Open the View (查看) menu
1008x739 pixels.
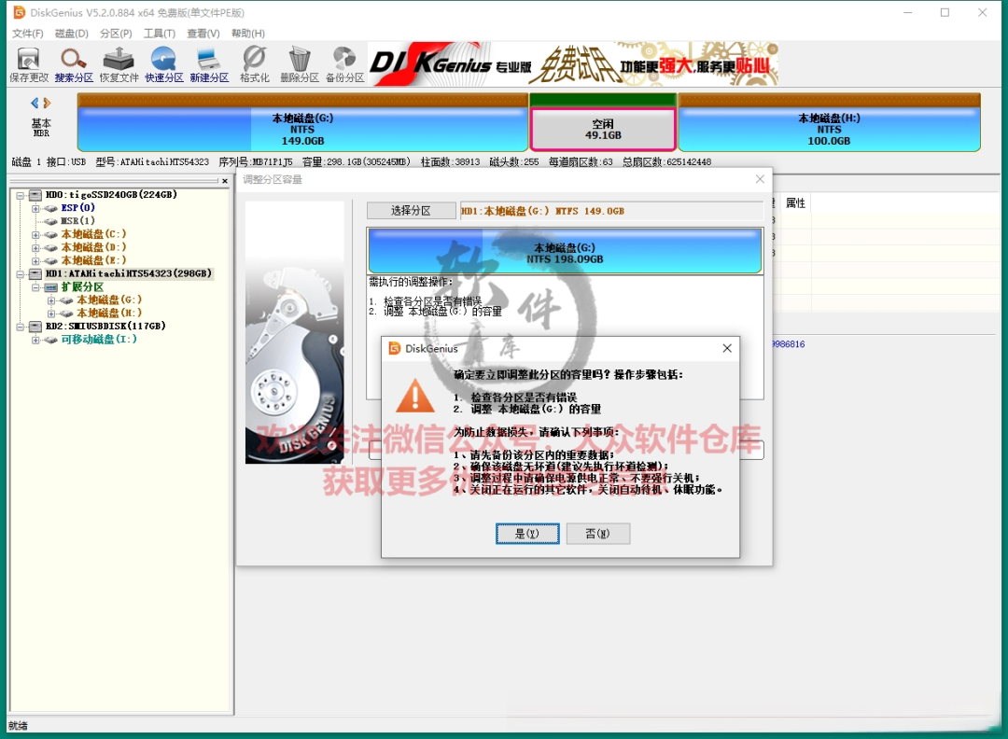(x=203, y=34)
